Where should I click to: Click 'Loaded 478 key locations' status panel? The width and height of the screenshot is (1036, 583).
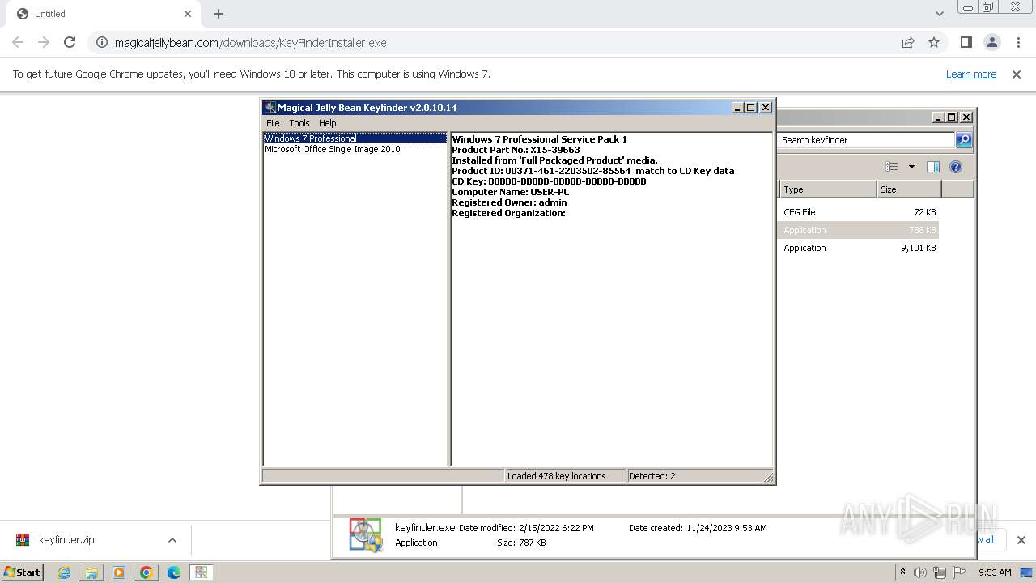pyautogui.click(x=565, y=476)
